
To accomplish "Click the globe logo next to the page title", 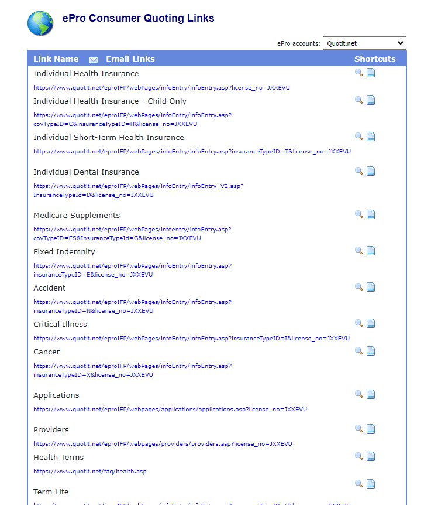I will [x=40, y=23].
